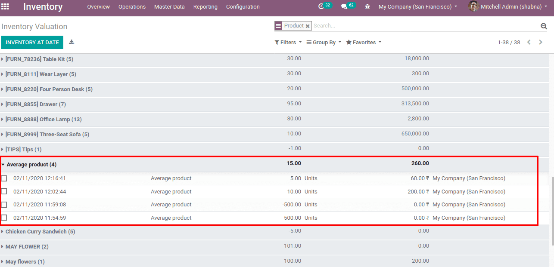Expand the [FURN_8888] Office Lamp group
This screenshot has height=267, width=554.
pyautogui.click(x=43, y=120)
